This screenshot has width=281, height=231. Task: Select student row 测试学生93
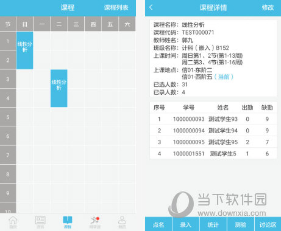click(x=213, y=119)
